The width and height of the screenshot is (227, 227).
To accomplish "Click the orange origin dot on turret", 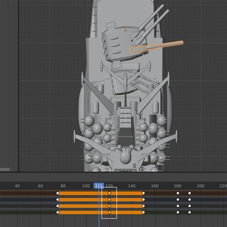I will point(125,30).
